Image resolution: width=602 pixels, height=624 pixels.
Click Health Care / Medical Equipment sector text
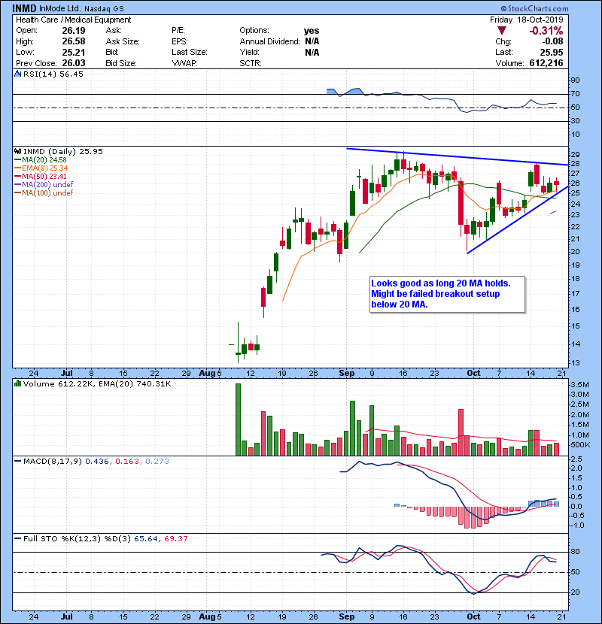click(x=73, y=20)
